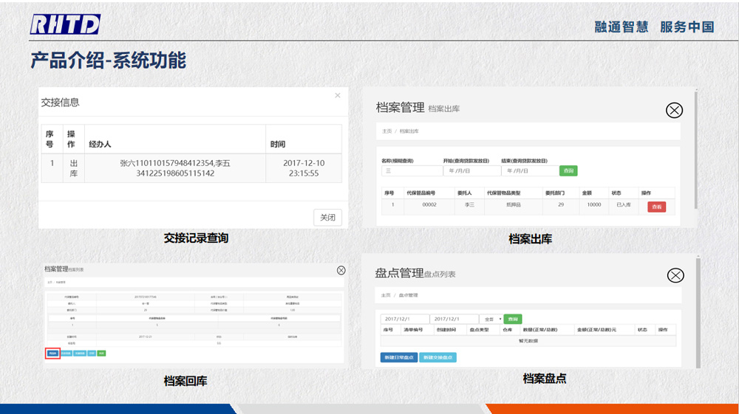Click the 档案回库 caption text
This screenshot has height=414, width=739.
point(185,381)
